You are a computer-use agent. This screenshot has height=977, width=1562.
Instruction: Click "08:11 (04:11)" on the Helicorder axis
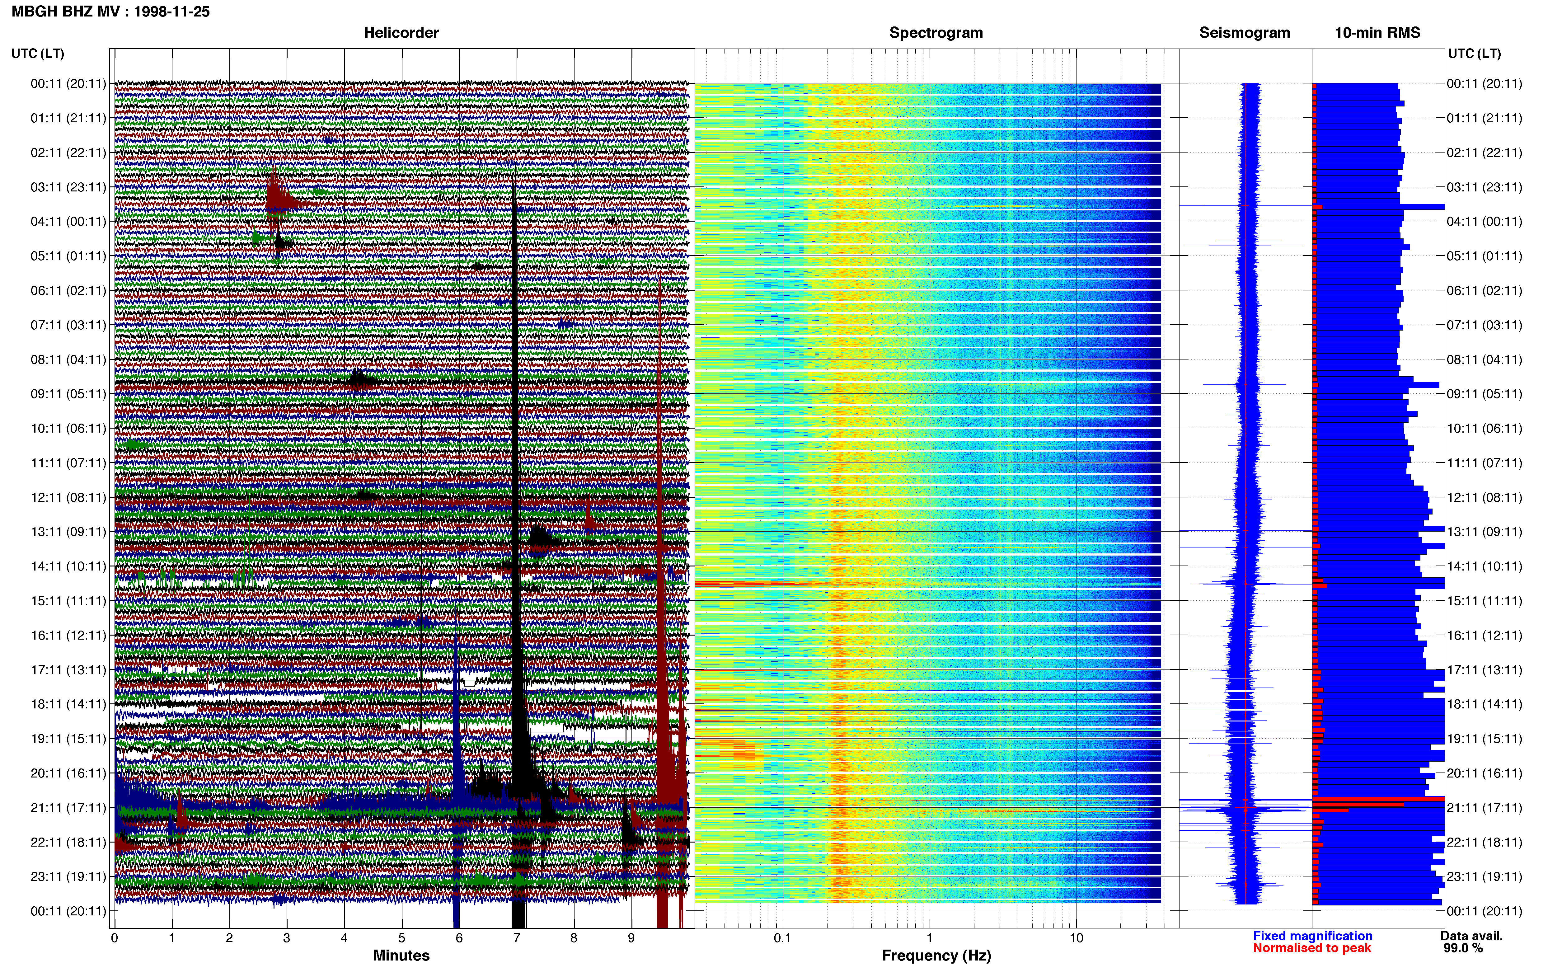click(68, 359)
